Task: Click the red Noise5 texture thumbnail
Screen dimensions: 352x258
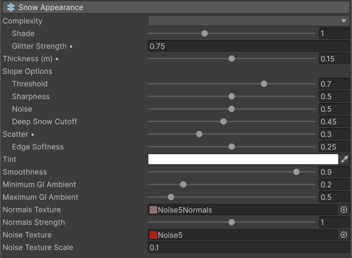Action: [153, 235]
